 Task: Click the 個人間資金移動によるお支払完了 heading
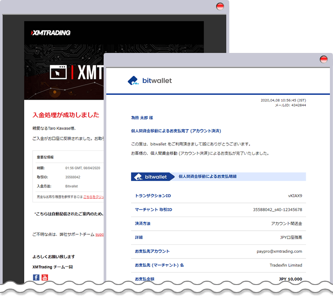(176, 131)
